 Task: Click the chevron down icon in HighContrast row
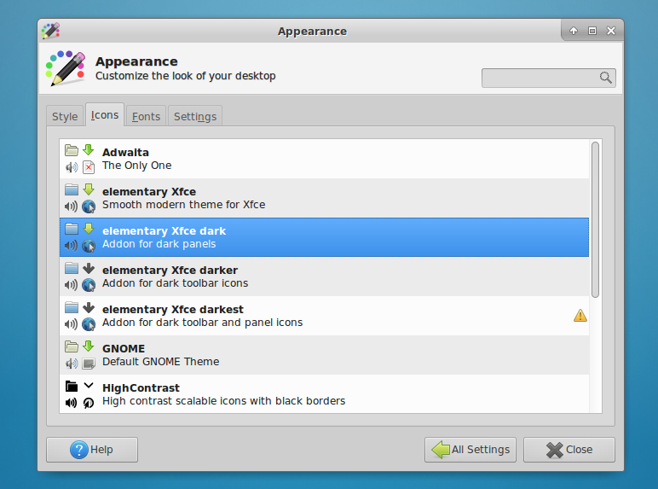pos(89,385)
